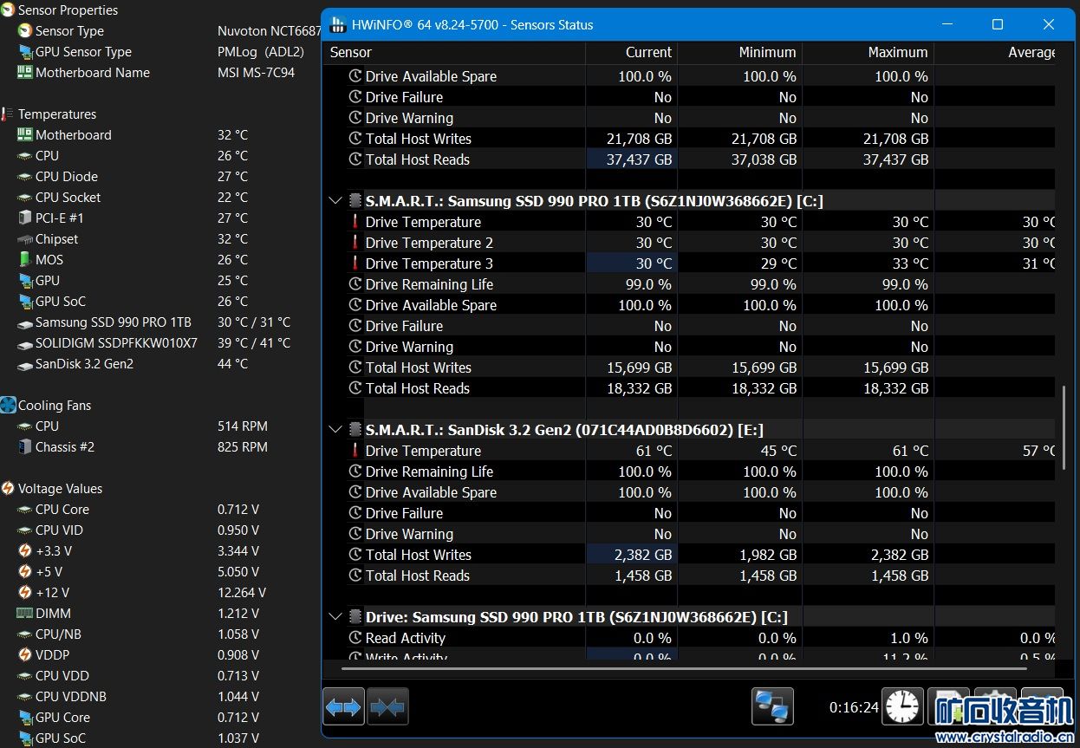Click the Maximum column header
Viewport: 1080px width, 748px height.
point(897,53)
